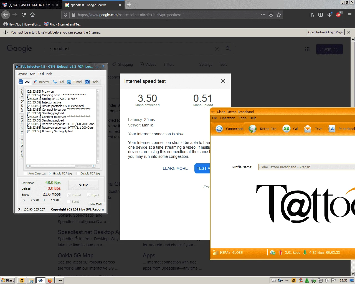Save page to Pocket icon

pyautogui.click(x=271, y=15)
